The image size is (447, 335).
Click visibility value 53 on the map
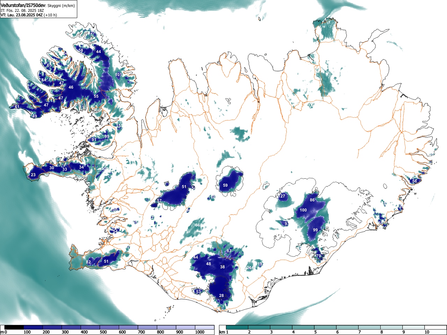point(198,291)
